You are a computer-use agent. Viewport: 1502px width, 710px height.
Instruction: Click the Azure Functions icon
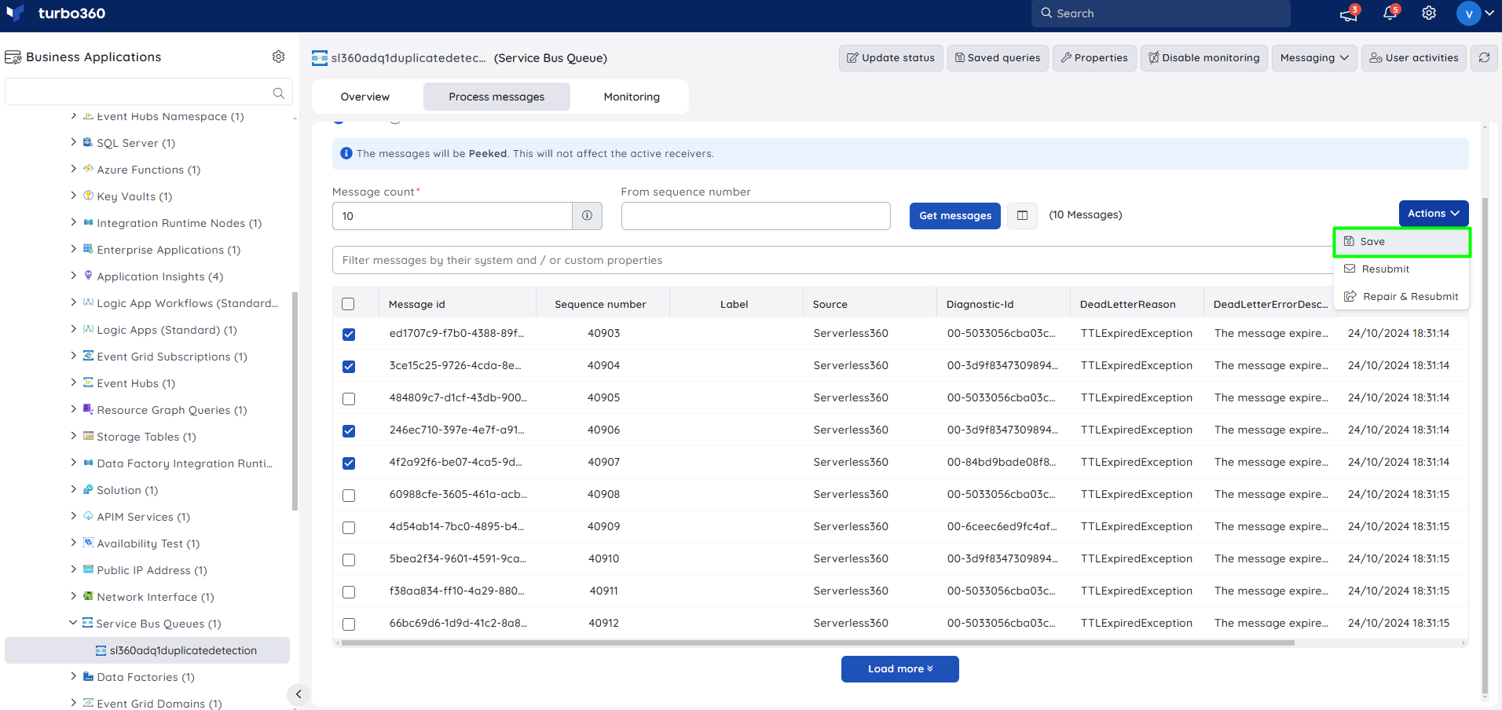(x=88, y=169)
